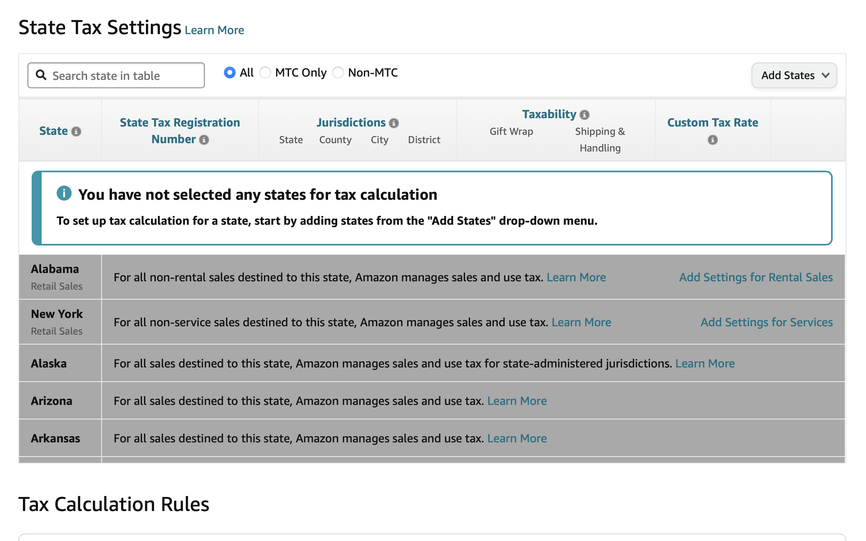
Task: Click the magnifying glass search icon
Action: [41, 75]
